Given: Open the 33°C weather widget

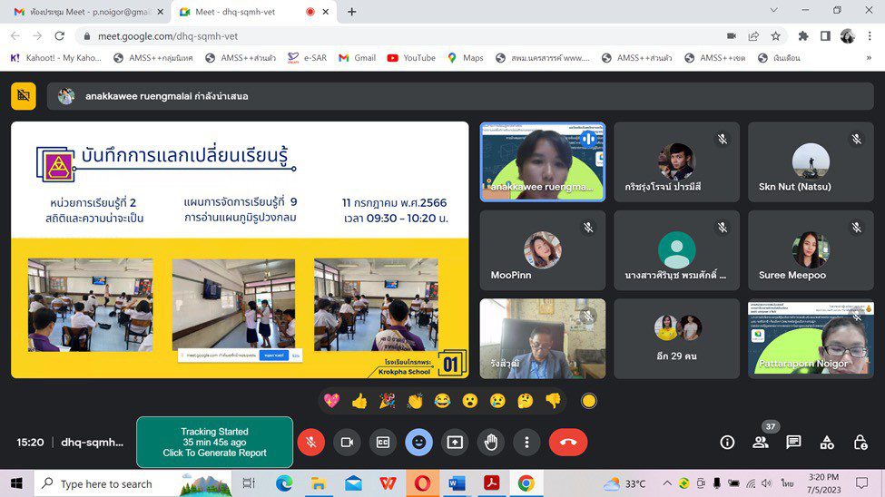Looking at the screenshot, I should [x=623, y=483].
